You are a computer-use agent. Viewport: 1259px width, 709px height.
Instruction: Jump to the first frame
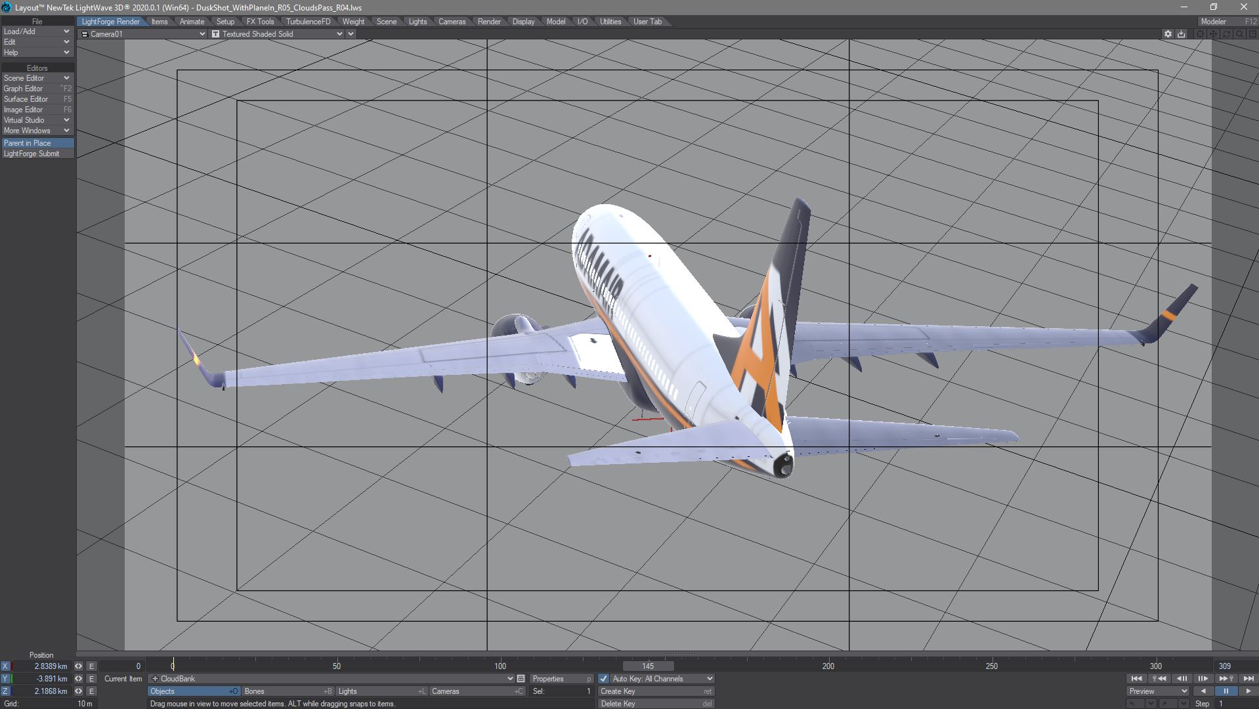coord(1136,679)
